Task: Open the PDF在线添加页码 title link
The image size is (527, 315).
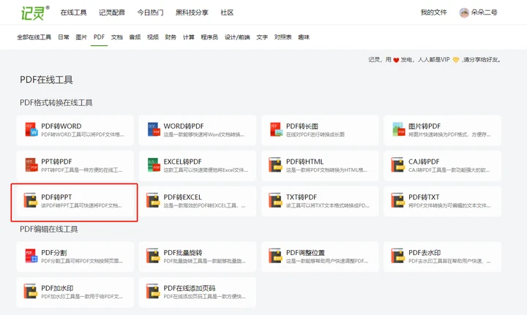Action: 190,289
